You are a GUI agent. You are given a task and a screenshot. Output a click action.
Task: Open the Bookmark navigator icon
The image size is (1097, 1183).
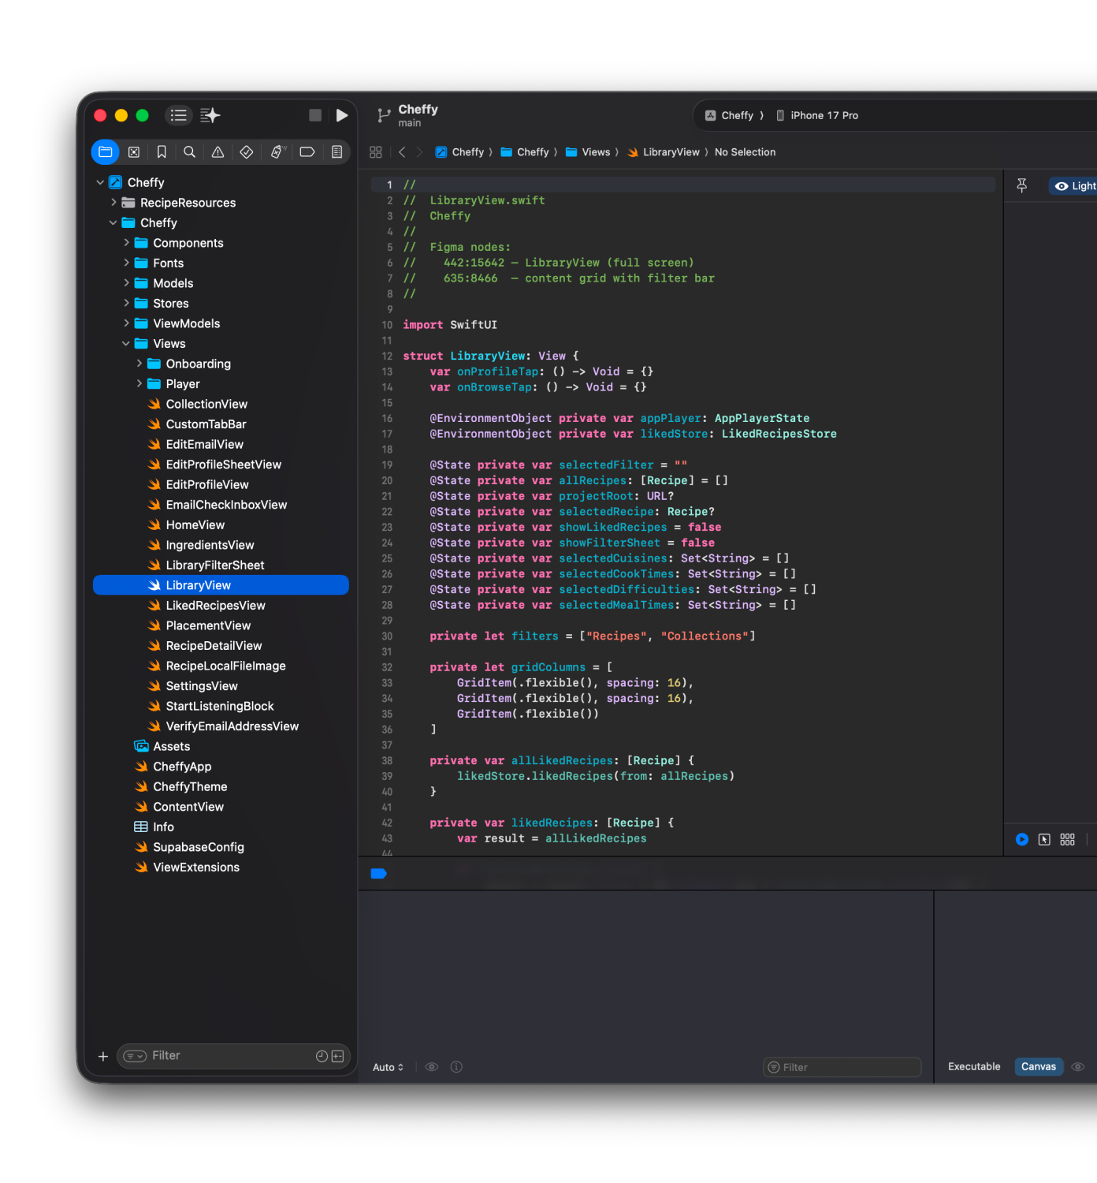tap(162, 152)
